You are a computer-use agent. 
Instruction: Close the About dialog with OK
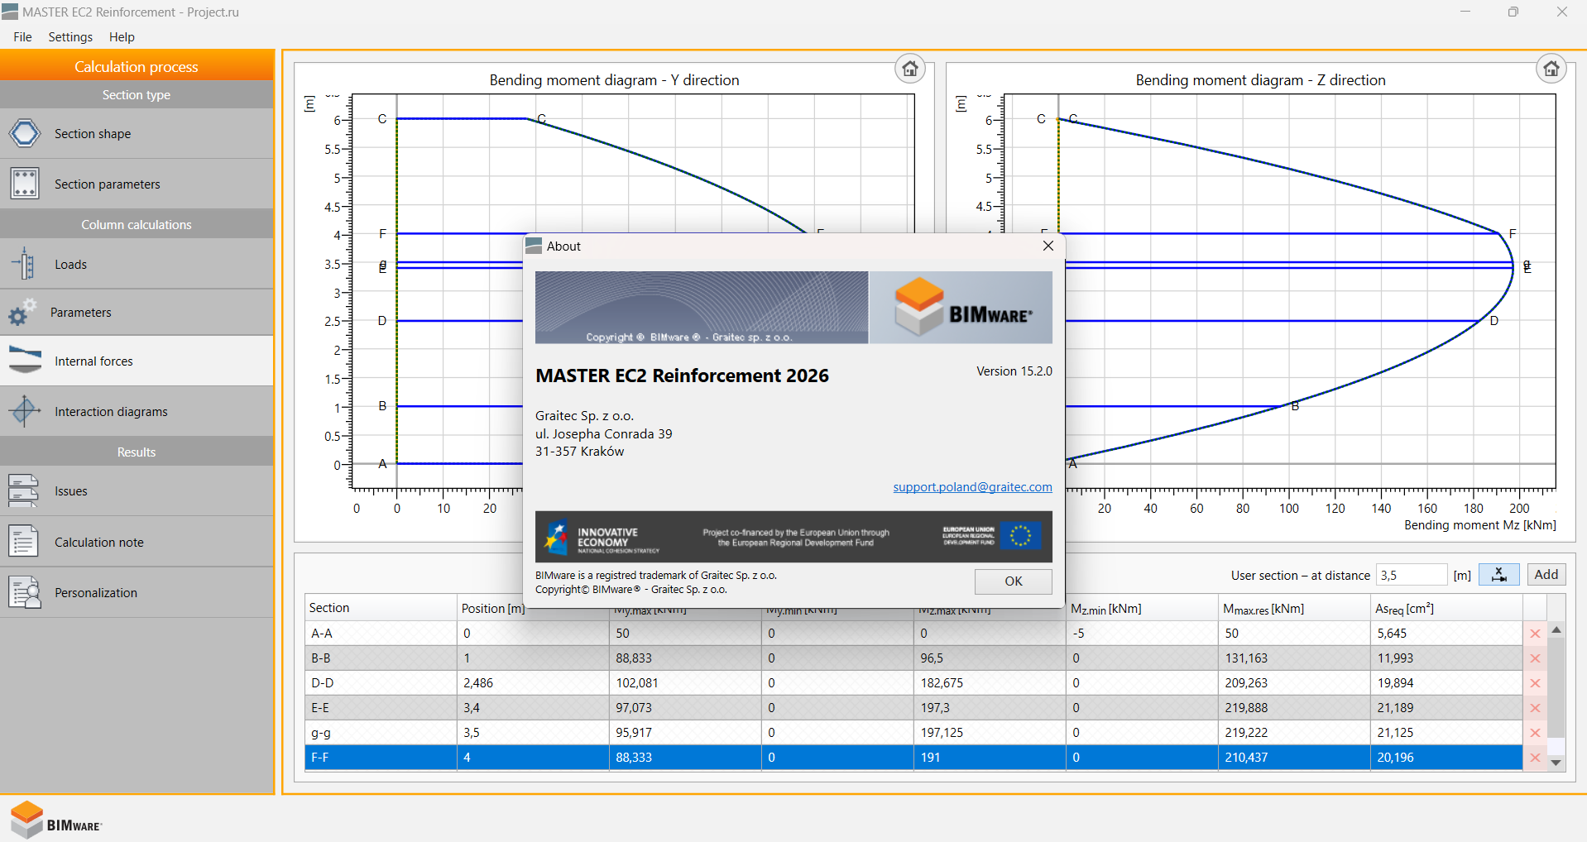tap(1013, 581)
